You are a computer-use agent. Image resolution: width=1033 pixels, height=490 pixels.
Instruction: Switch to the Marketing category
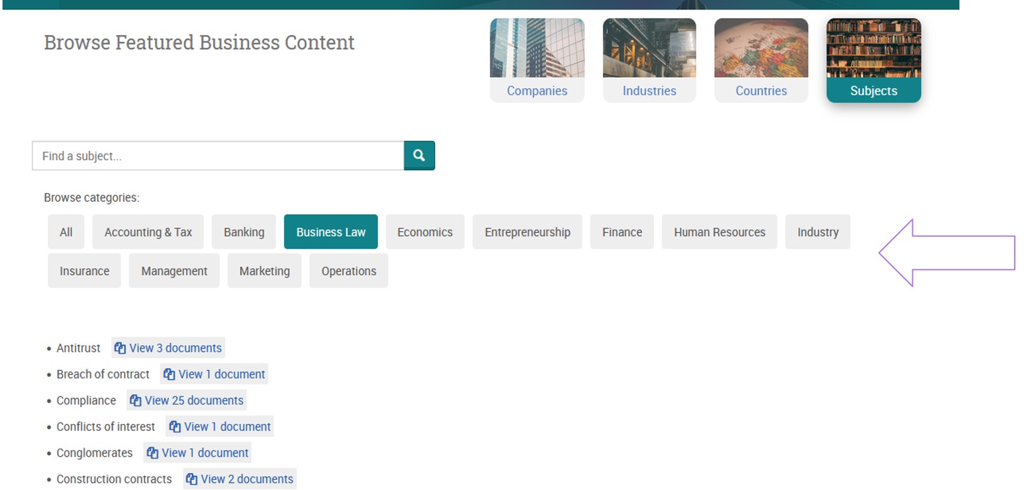(x=264, y=271)
